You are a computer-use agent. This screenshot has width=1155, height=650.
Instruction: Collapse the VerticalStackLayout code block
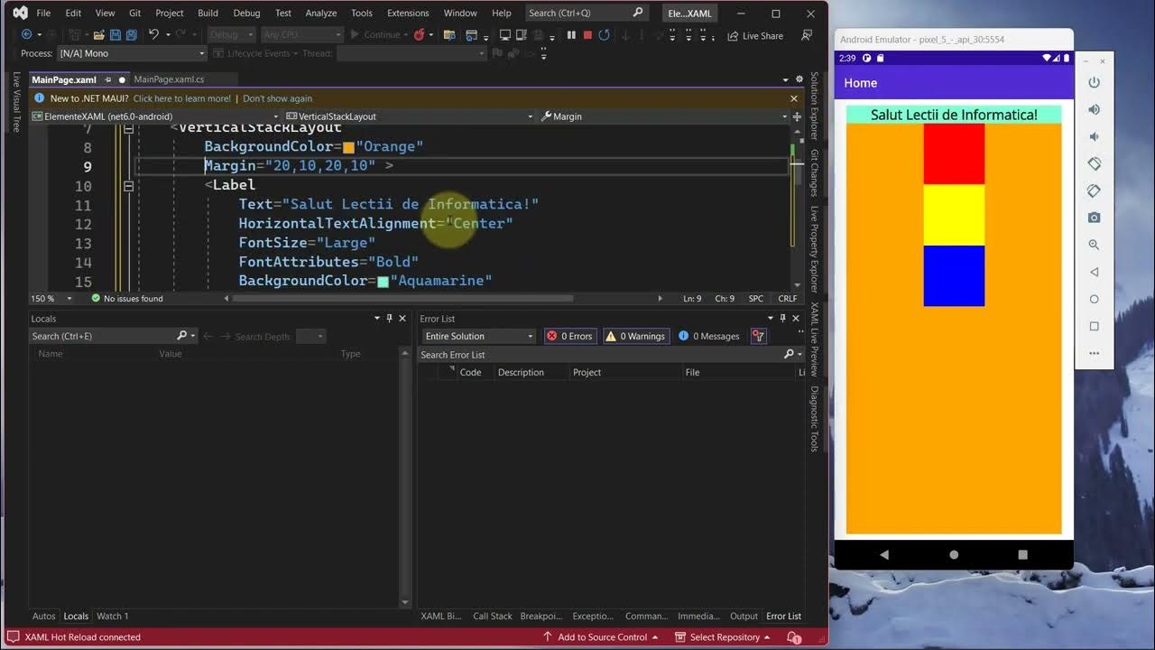point(128,130)
